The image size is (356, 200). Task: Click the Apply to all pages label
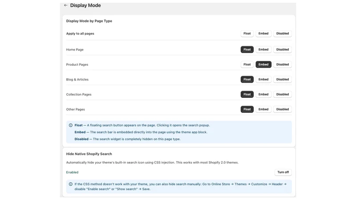point(80,34)
